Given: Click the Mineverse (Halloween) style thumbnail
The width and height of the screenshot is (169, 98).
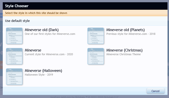Looking at the screenshot, I should [14, 77].
